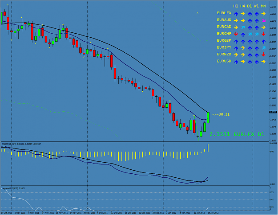Click the EURGBP H1 blue up arrow

click(236, 41)
